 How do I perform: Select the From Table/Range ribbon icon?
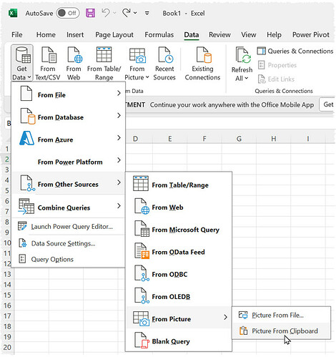coord(104,64)
